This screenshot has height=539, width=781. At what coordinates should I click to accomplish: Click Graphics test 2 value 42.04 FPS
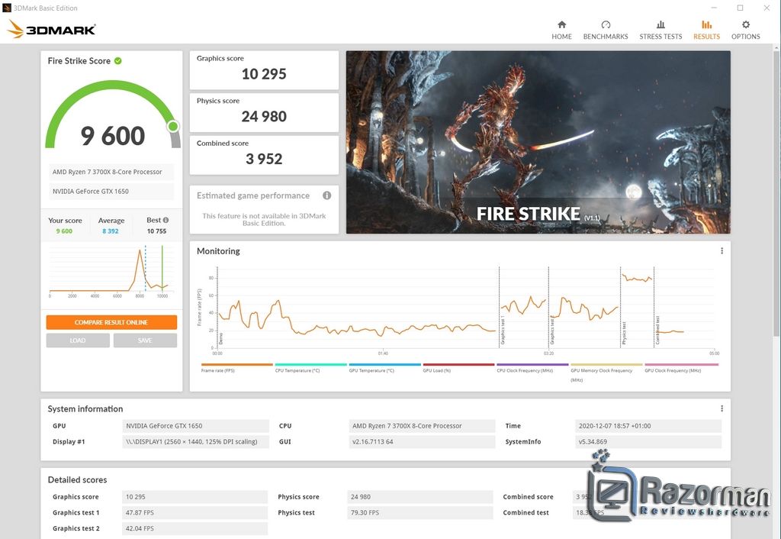click(x=194, y=528)
